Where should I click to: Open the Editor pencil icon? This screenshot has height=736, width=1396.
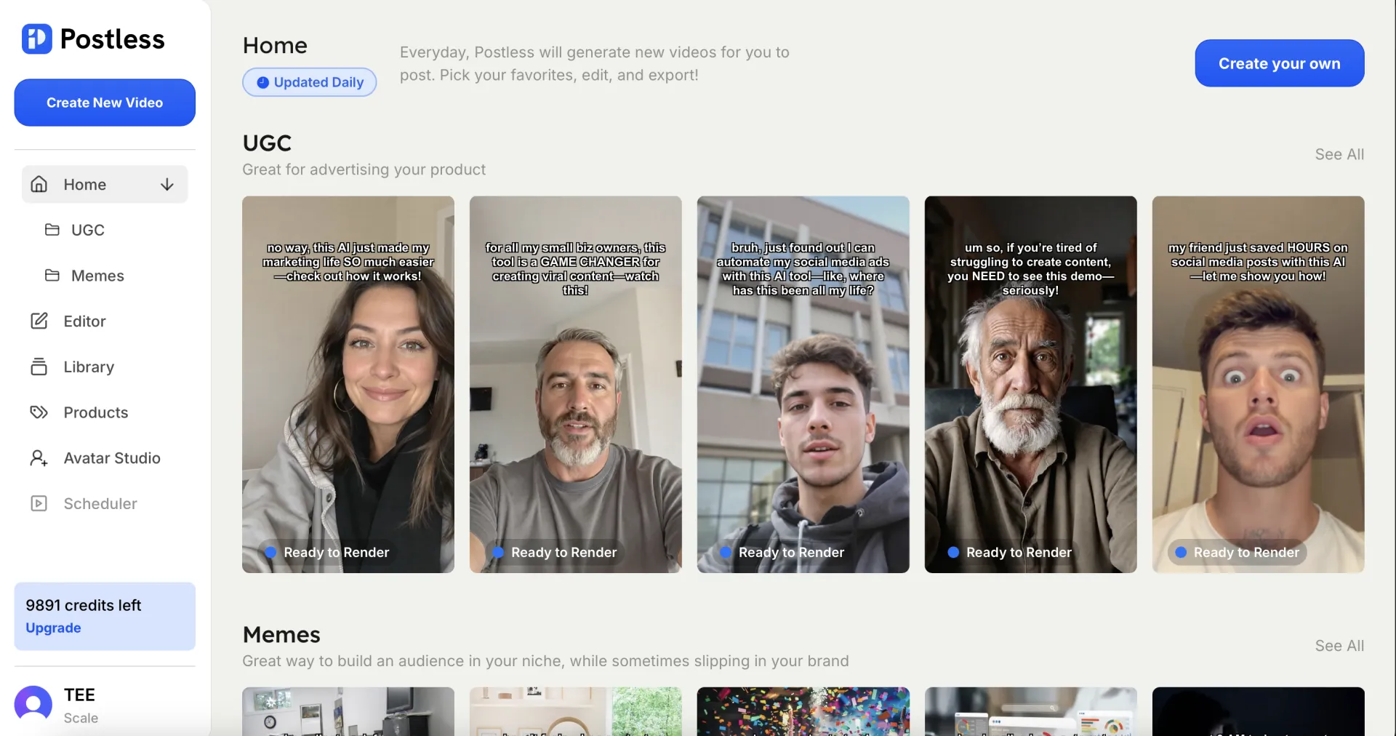(39, 321)
